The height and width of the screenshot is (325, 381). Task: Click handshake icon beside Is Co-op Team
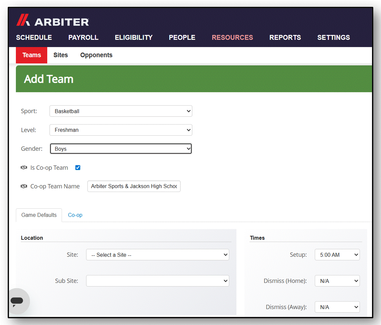[x=24, y=168]
